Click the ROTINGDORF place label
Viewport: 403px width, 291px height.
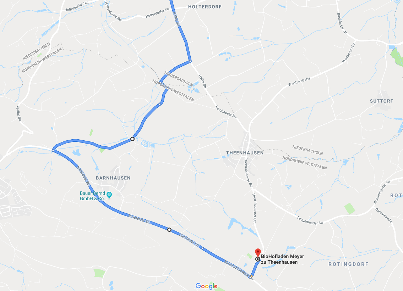tap(348, 264)
